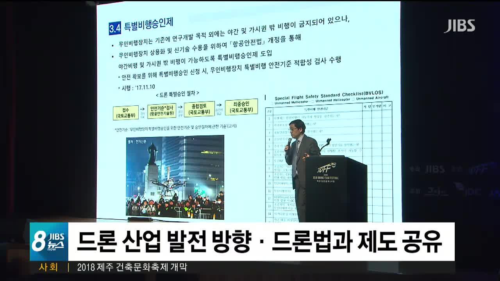Click the handheld microphone the presenter holds
Image resolution: width=500 pixels, height=281 pixels.
pos(289,143)
